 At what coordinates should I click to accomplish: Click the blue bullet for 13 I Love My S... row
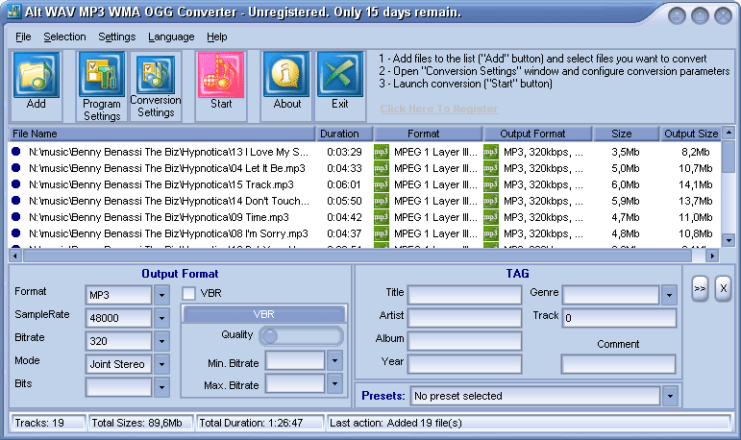click(x=16, y=152)
